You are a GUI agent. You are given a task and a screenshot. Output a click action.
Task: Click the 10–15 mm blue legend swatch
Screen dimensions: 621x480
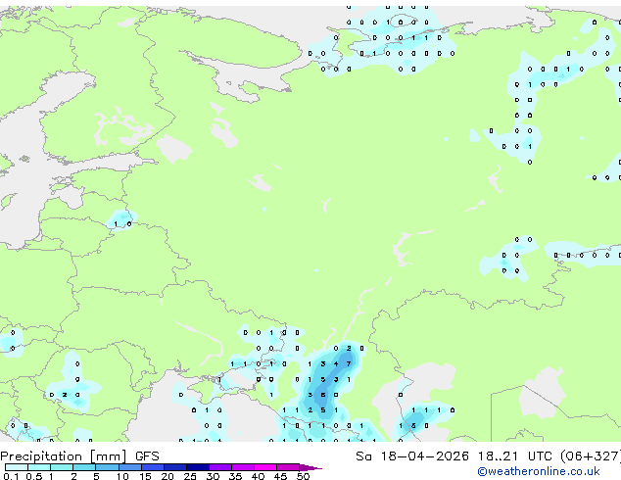130,467
